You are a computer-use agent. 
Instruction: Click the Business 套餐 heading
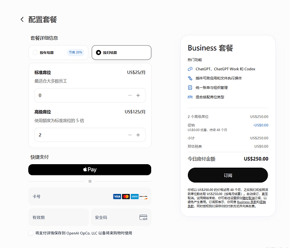[x=210, y=48]
